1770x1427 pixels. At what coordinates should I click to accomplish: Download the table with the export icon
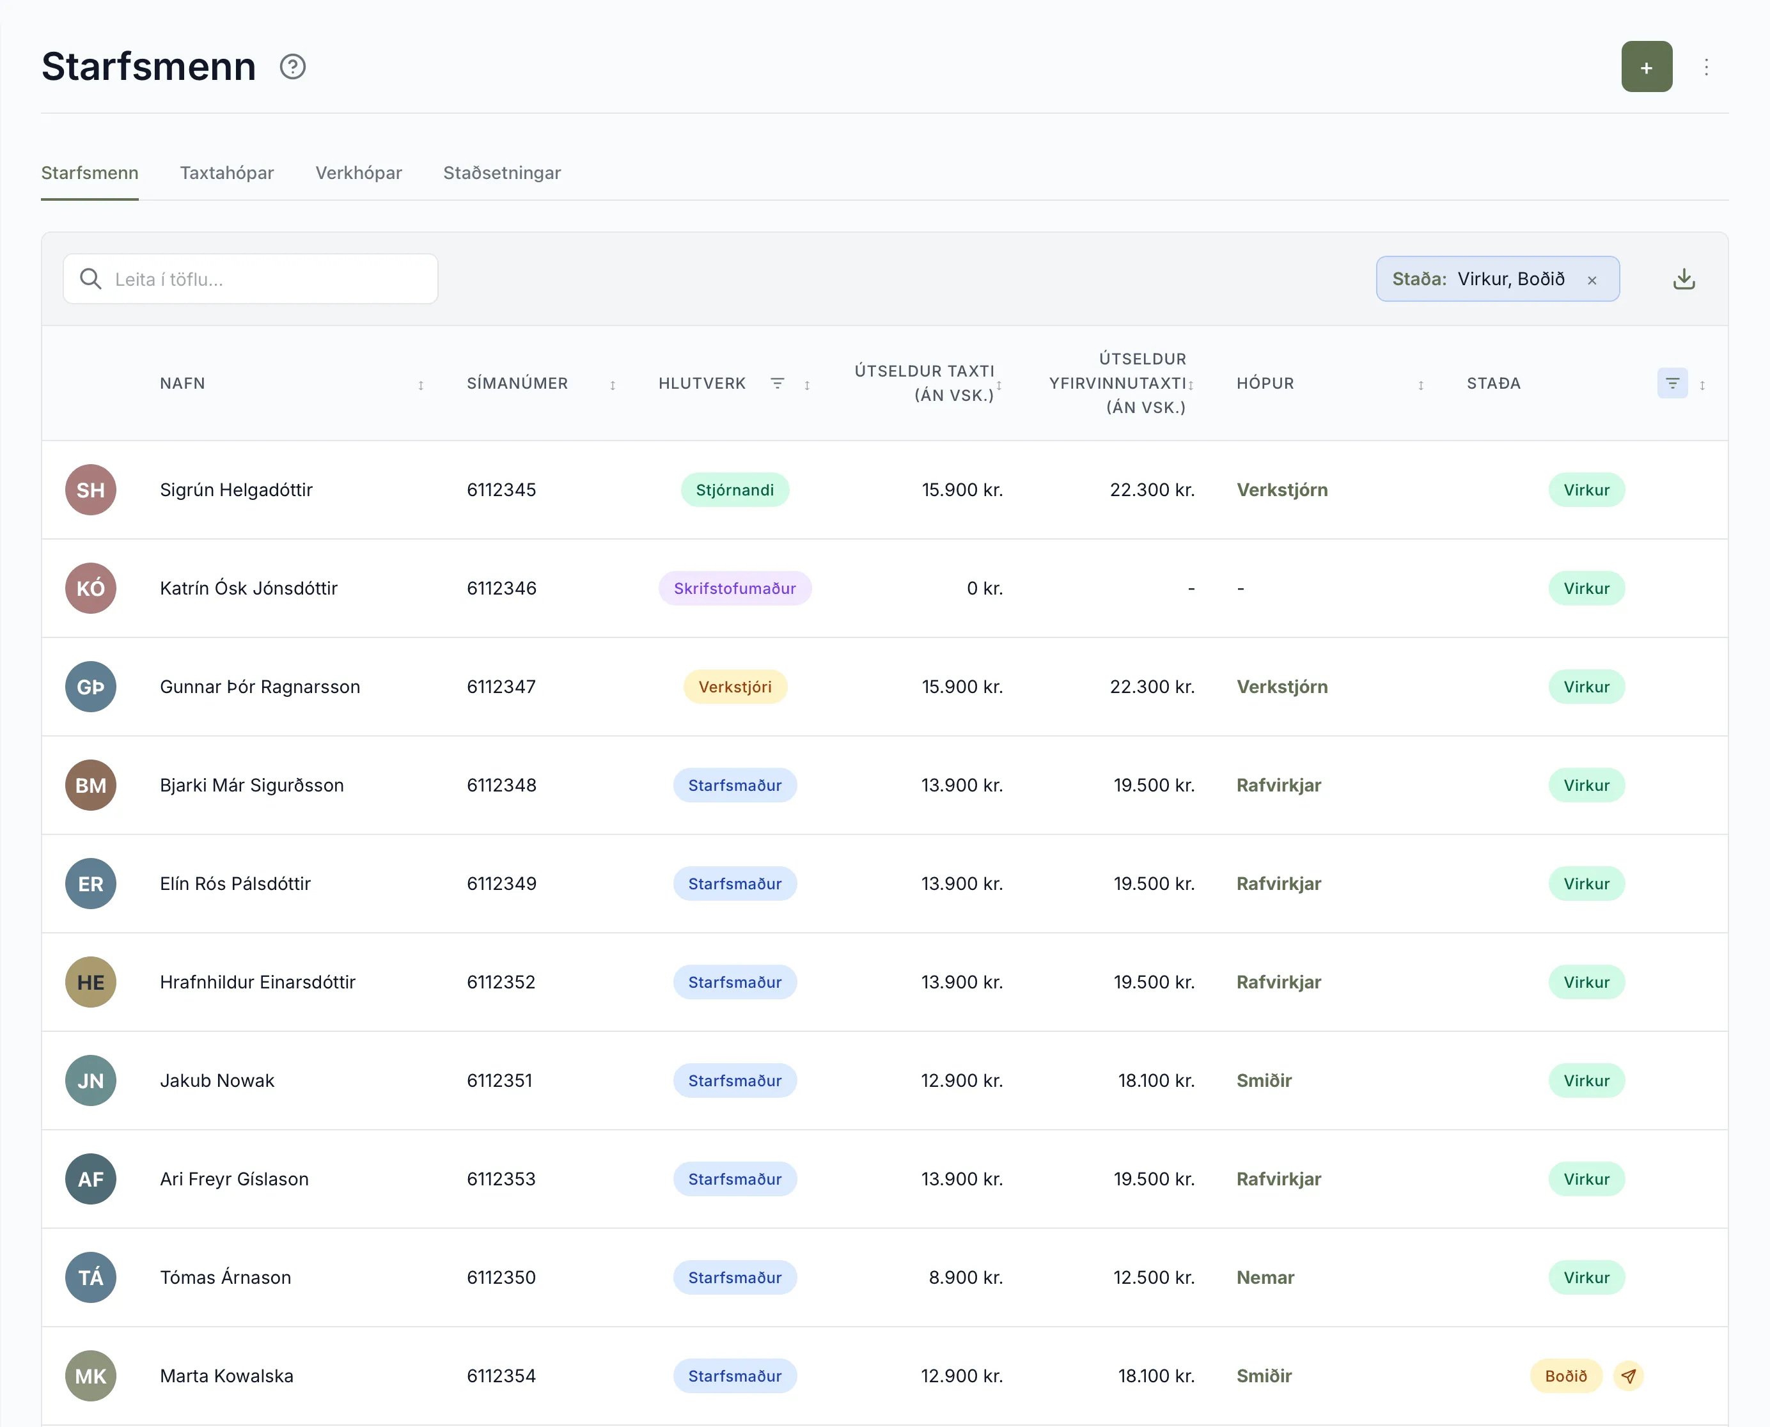[x=1684, y=279]
